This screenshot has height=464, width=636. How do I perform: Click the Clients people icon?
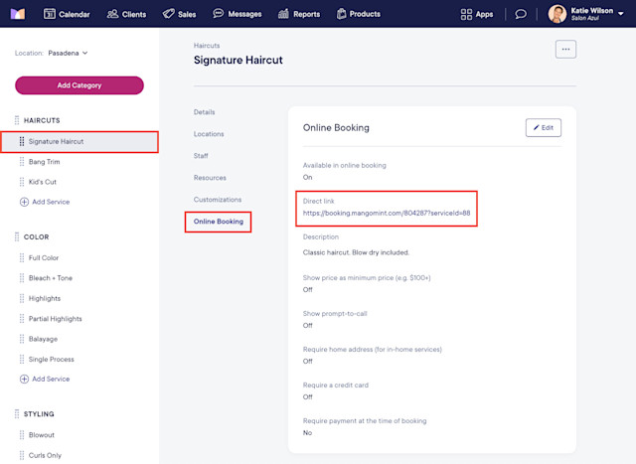(x=112, y=14)
